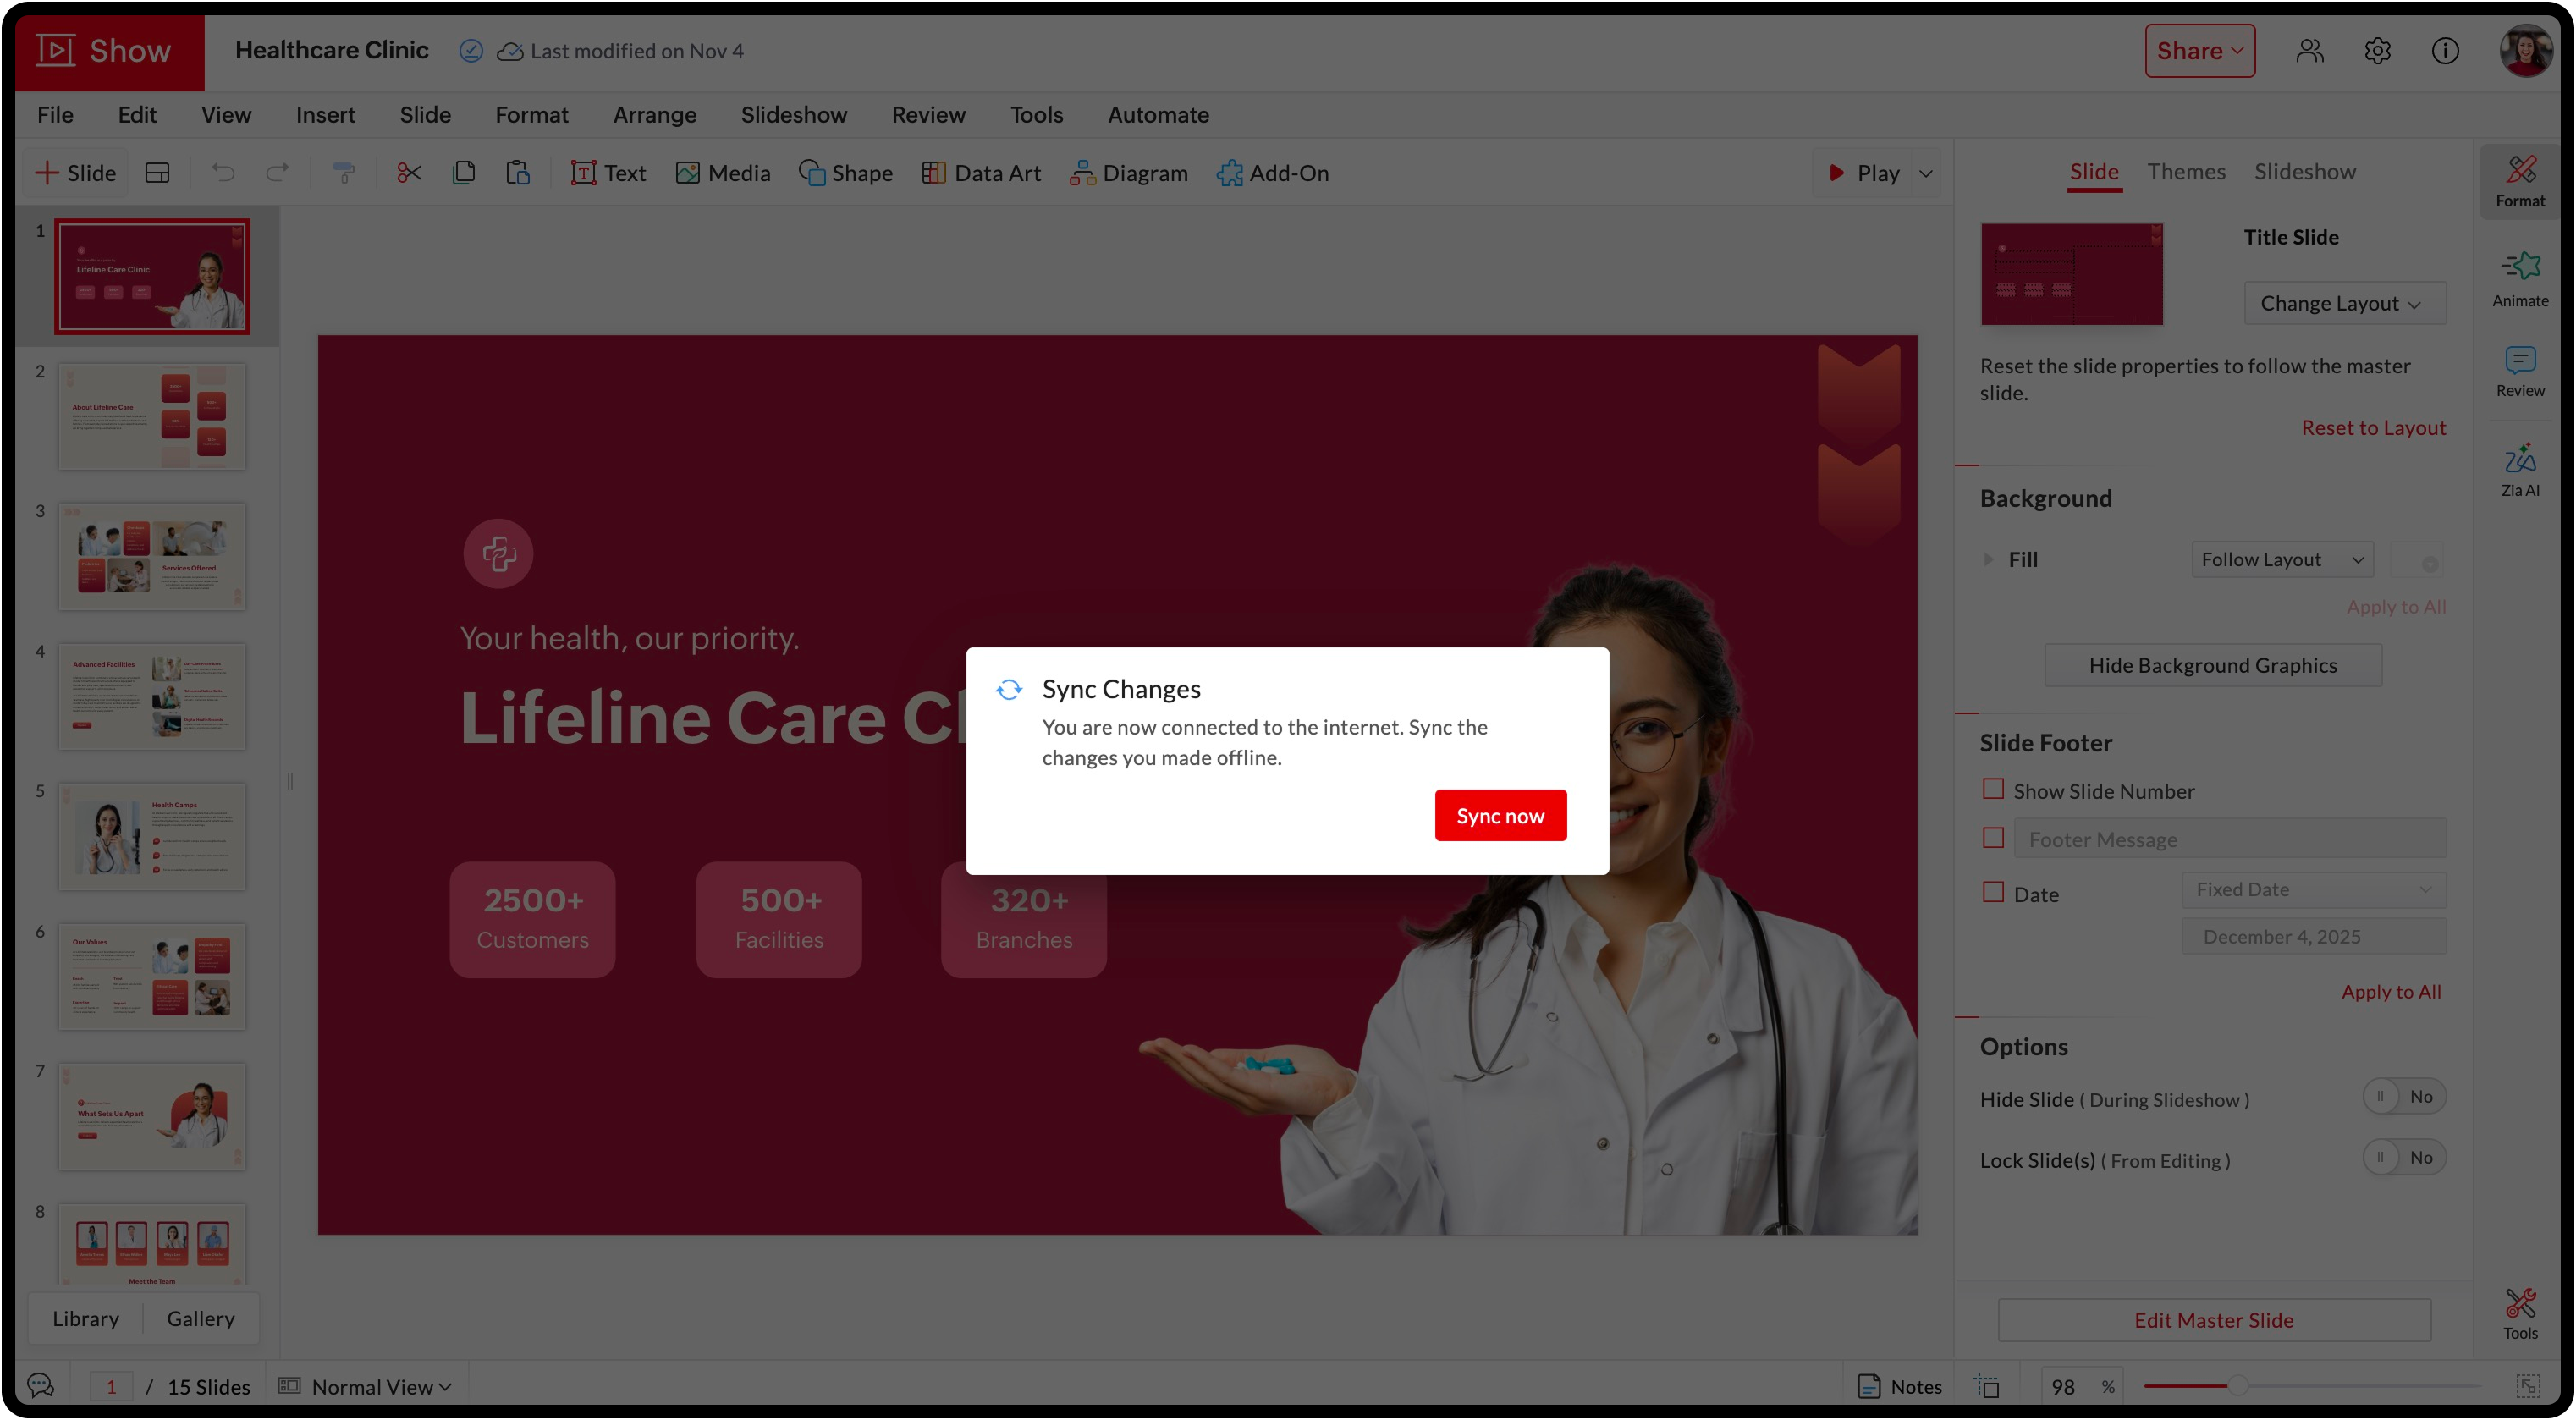Check the Date footer checkbox
Screen dimensions: 2576x1420
click(x=1993, y=892)
